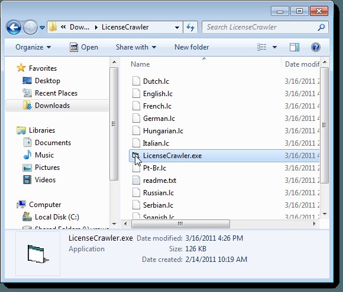Image resolution: width=343 pixels, height=292 pixels.
Task: Click Date modified value in details pane
Action: pyautogui.click(x=214, y=238)
